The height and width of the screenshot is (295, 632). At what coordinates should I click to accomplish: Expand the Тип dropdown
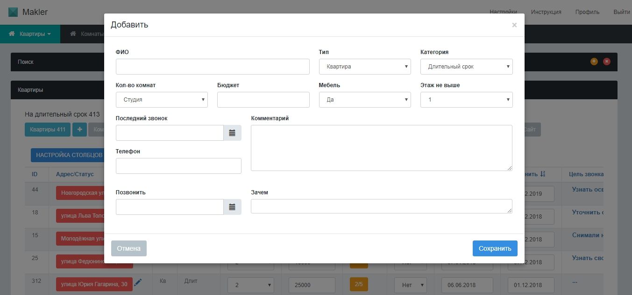click(365, 67)
